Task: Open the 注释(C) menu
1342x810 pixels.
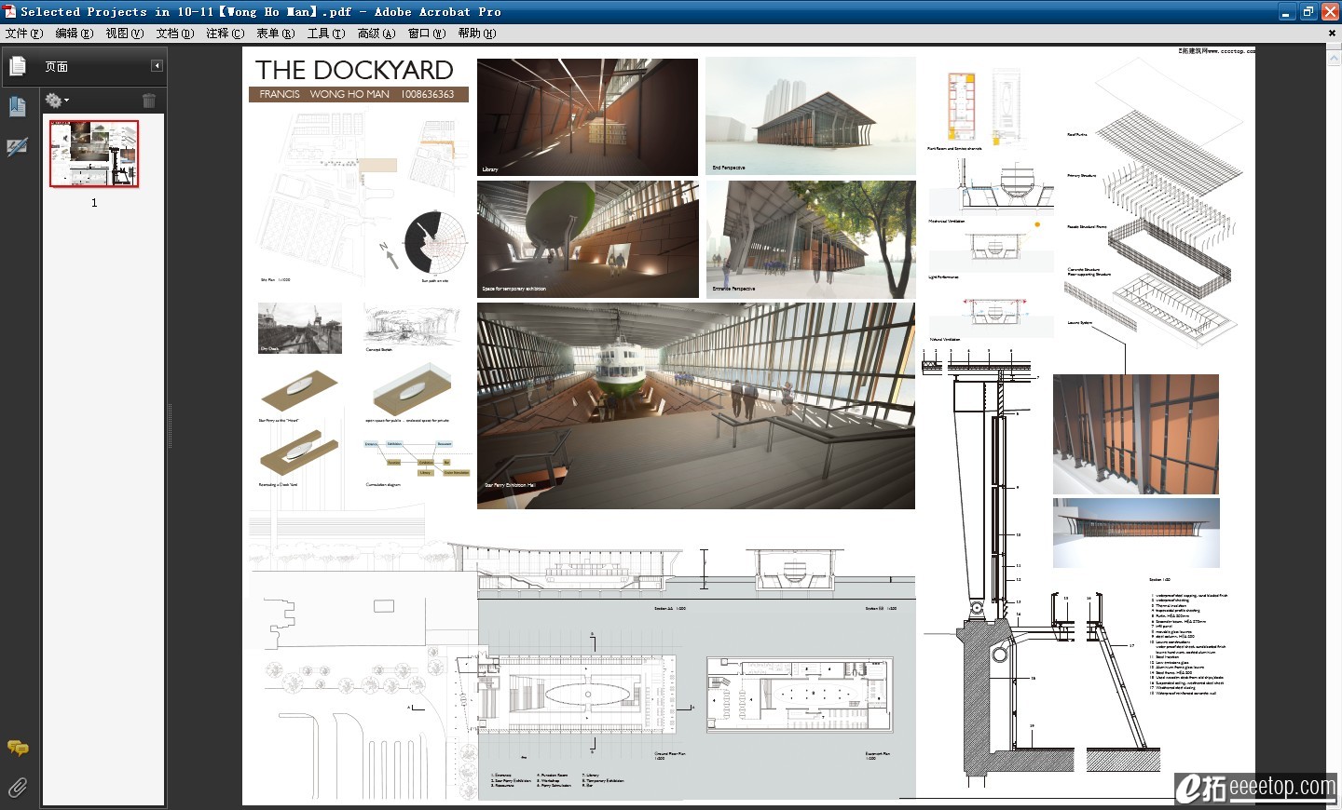Action: pos(226,33)
